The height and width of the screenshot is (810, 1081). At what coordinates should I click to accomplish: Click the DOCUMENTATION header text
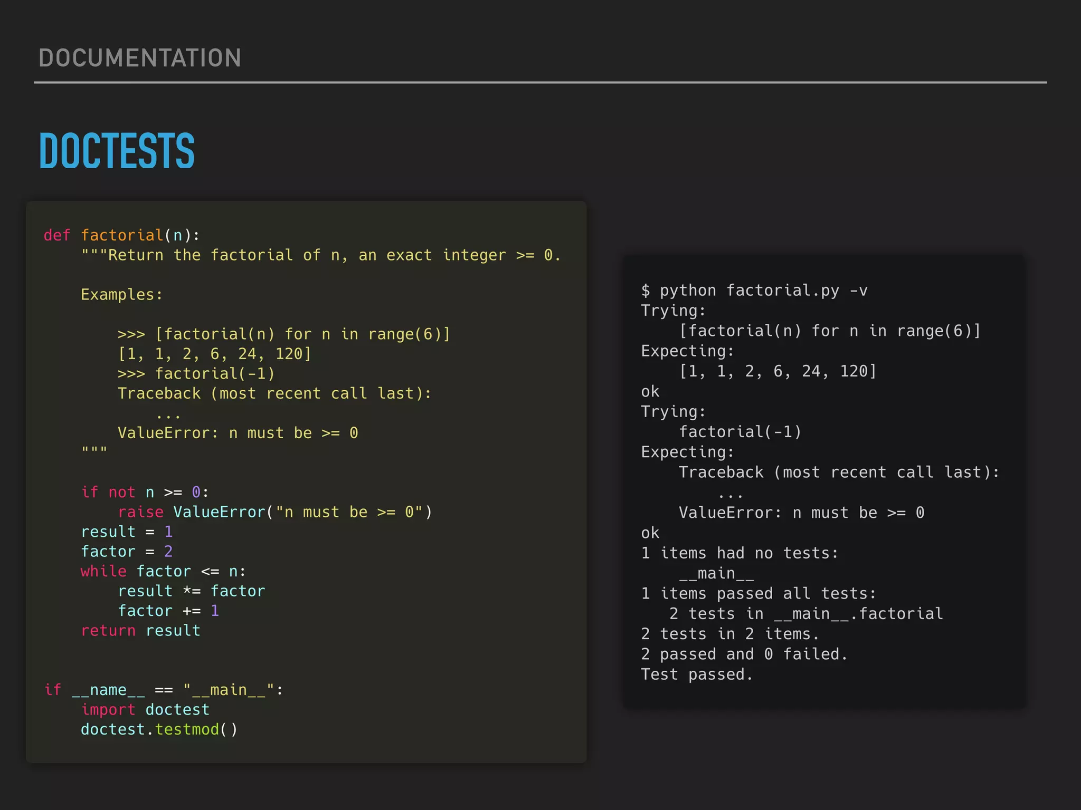140,58
